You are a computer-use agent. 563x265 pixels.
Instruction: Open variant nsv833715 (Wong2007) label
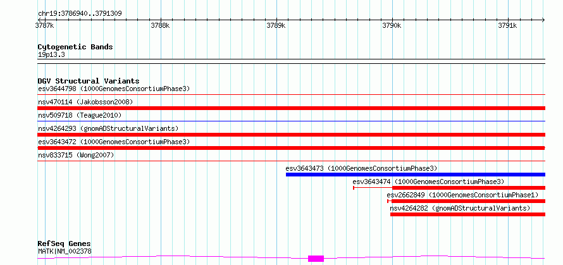76,155
